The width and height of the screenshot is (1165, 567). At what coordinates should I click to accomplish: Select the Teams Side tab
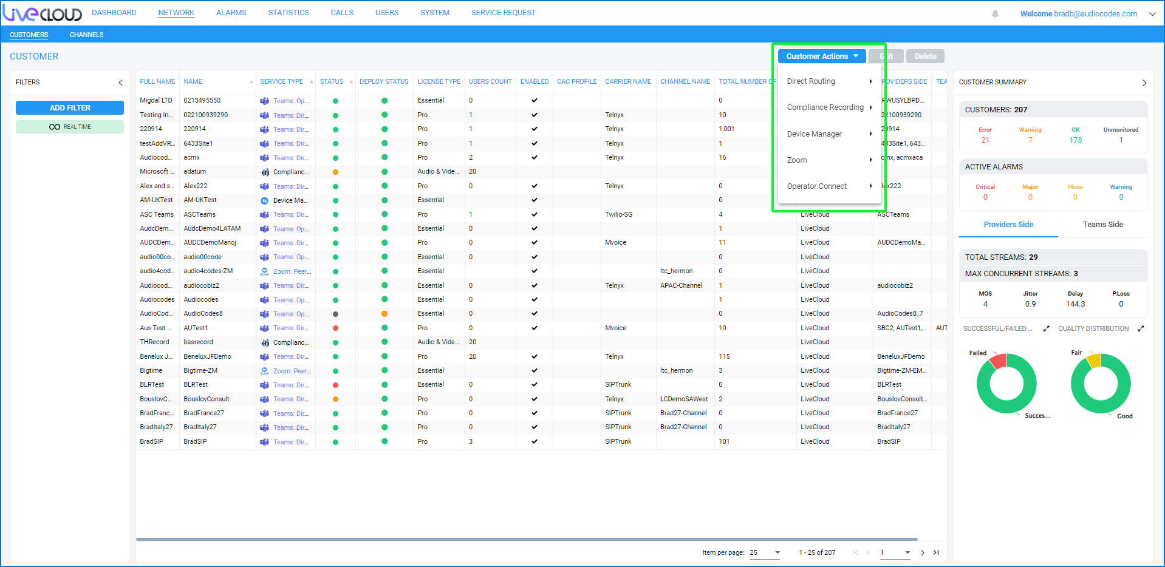click(x=1103, y=225)
